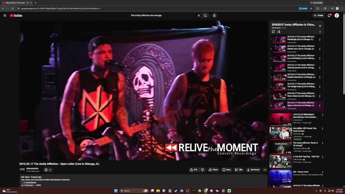Open the rtmconcerts channel name link
Viewport: 345px width, 194px height.
[32, 168]
